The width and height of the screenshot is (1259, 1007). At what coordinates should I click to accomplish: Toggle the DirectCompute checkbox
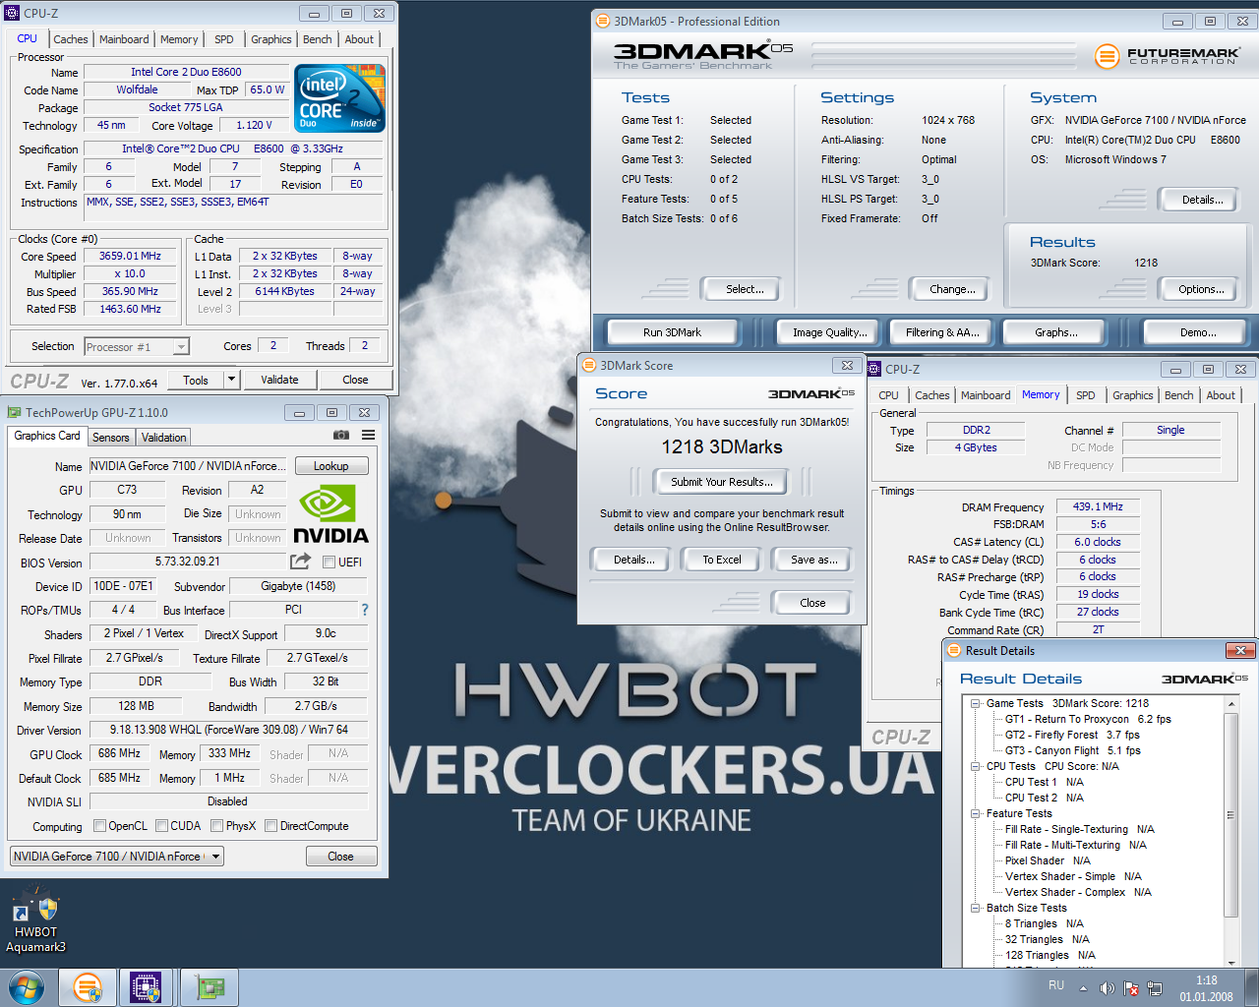click(271, 826)
